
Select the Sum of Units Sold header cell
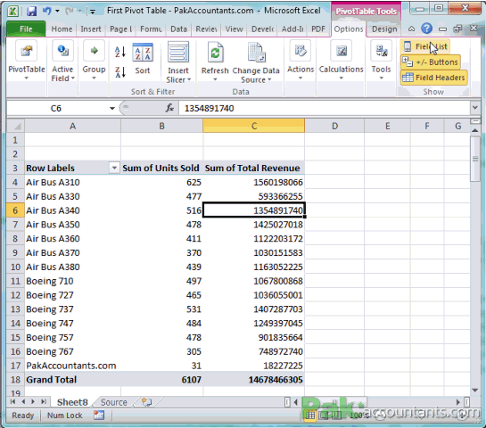pos(161,168)
